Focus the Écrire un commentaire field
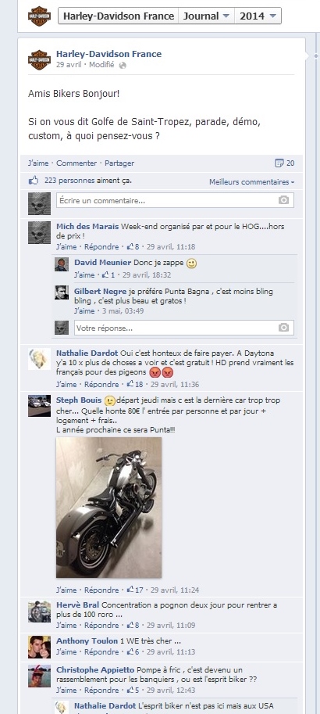 point(175,200)
